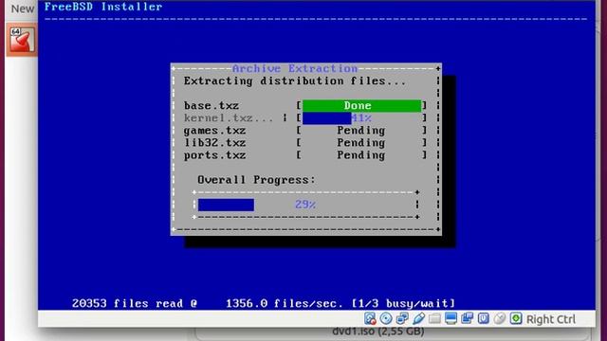The image size is (607, 341).
Task: Toggle mouse integration status icon
Action: (500, 318)
